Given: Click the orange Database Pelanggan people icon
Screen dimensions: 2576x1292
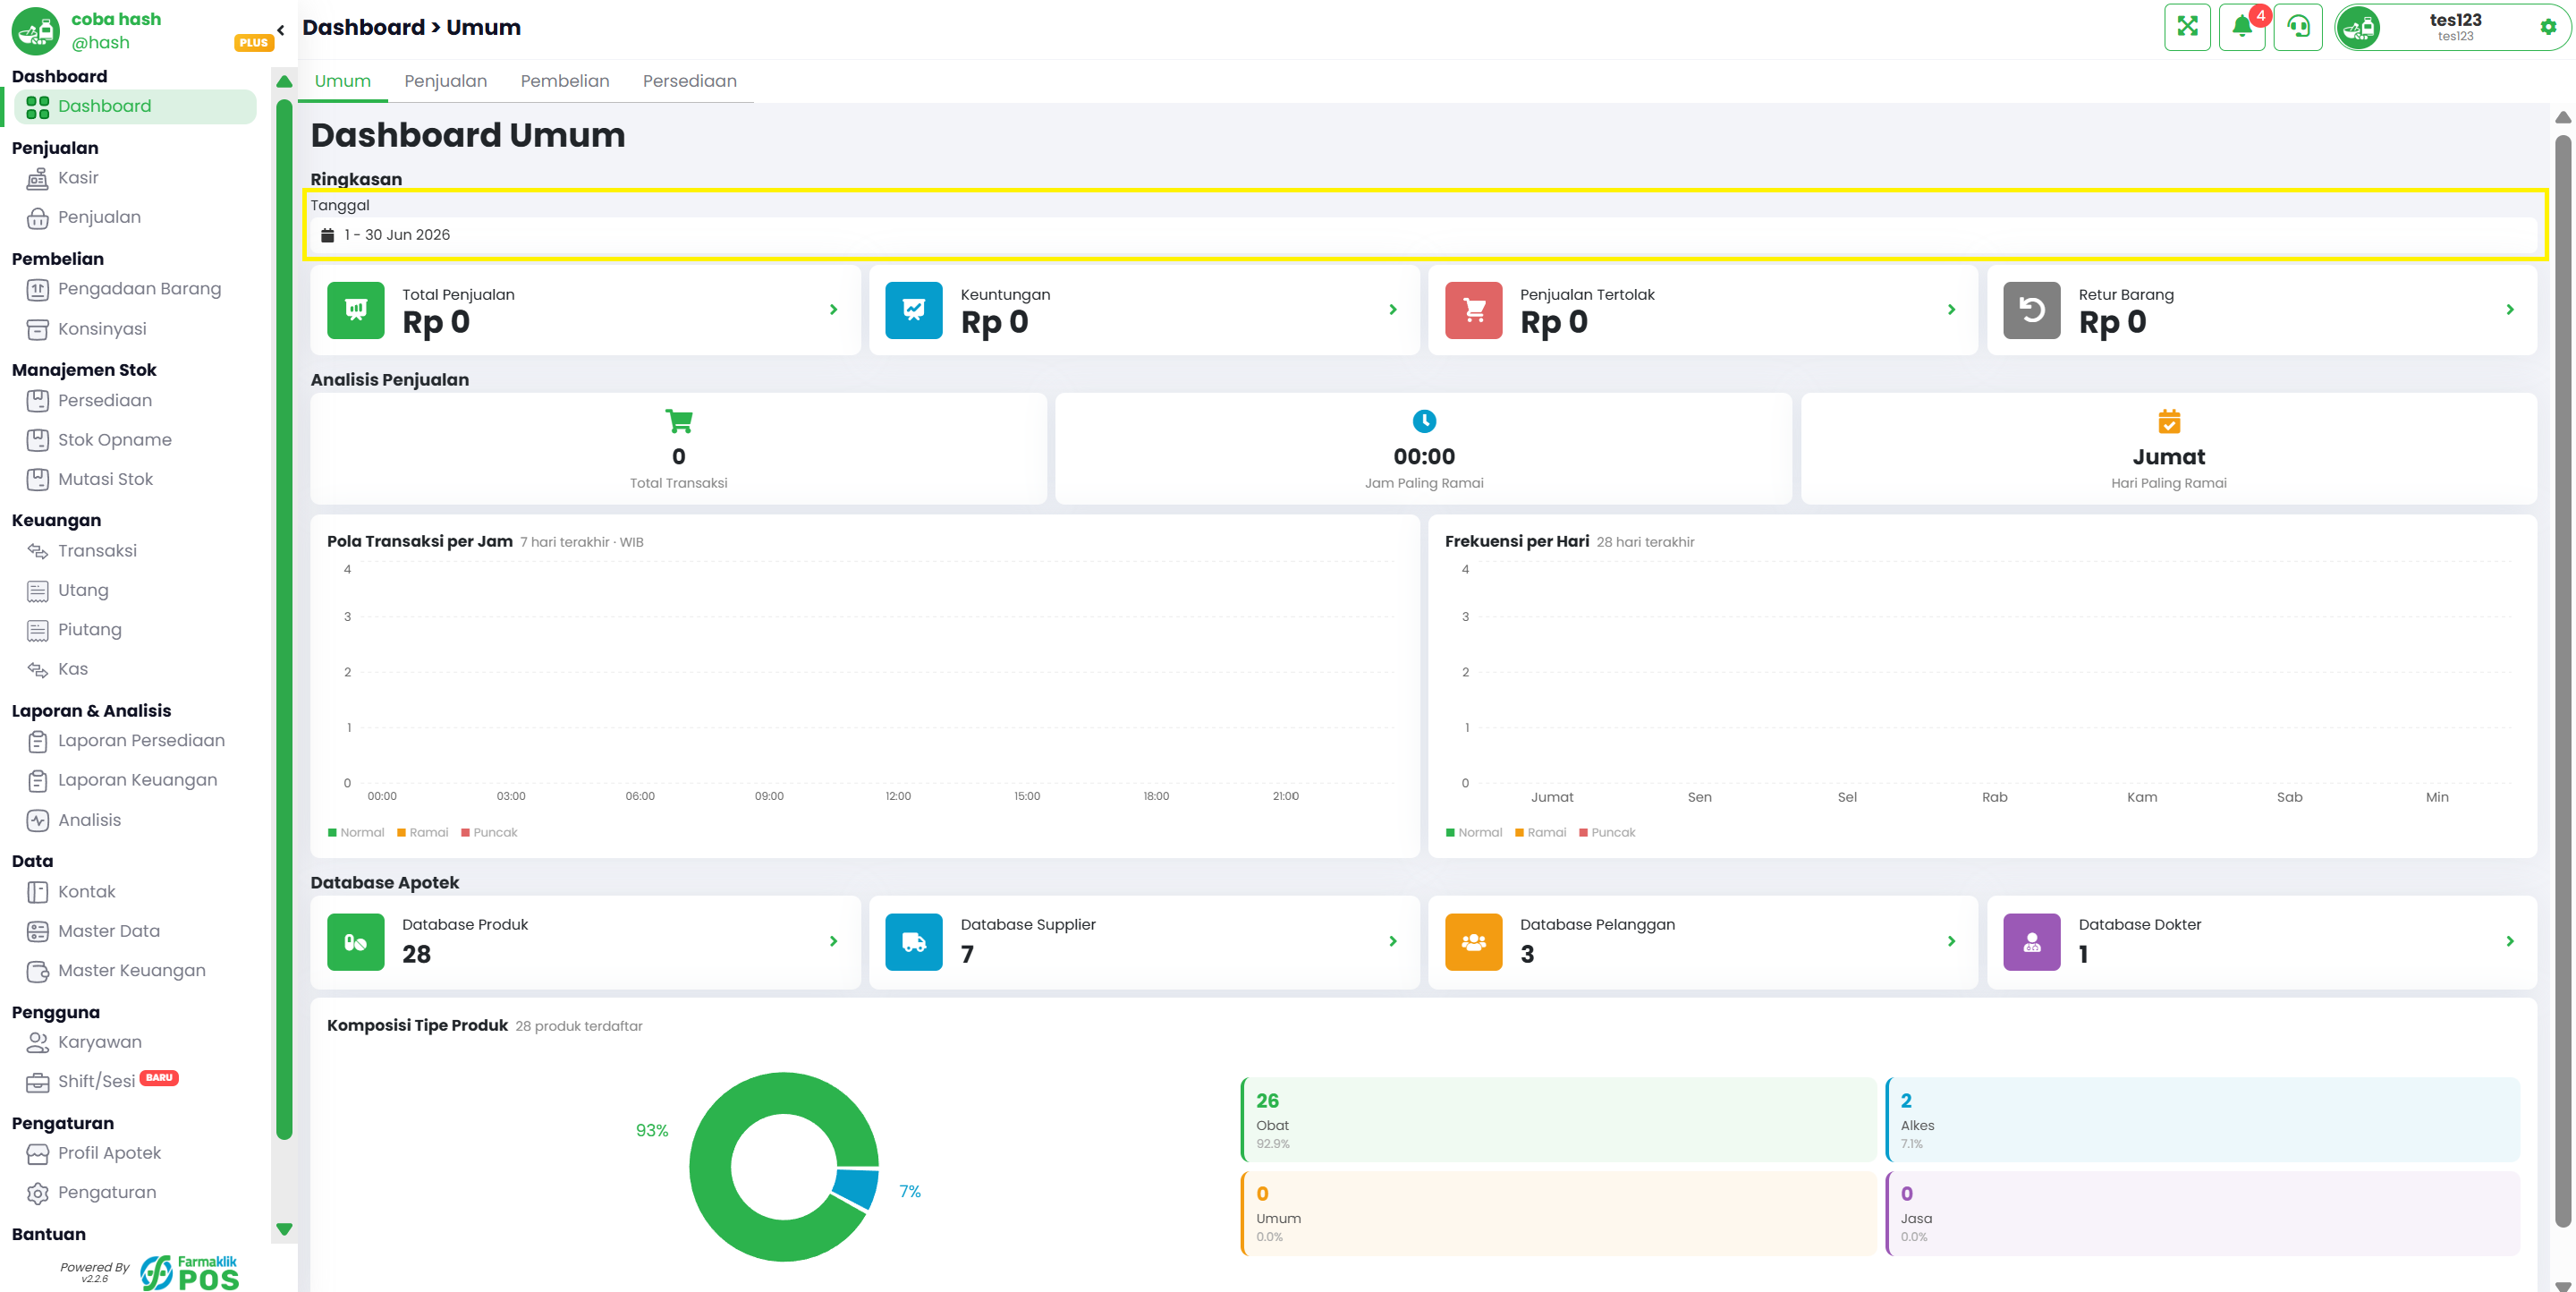Looking at the screenshot, I should [1473, 942].
